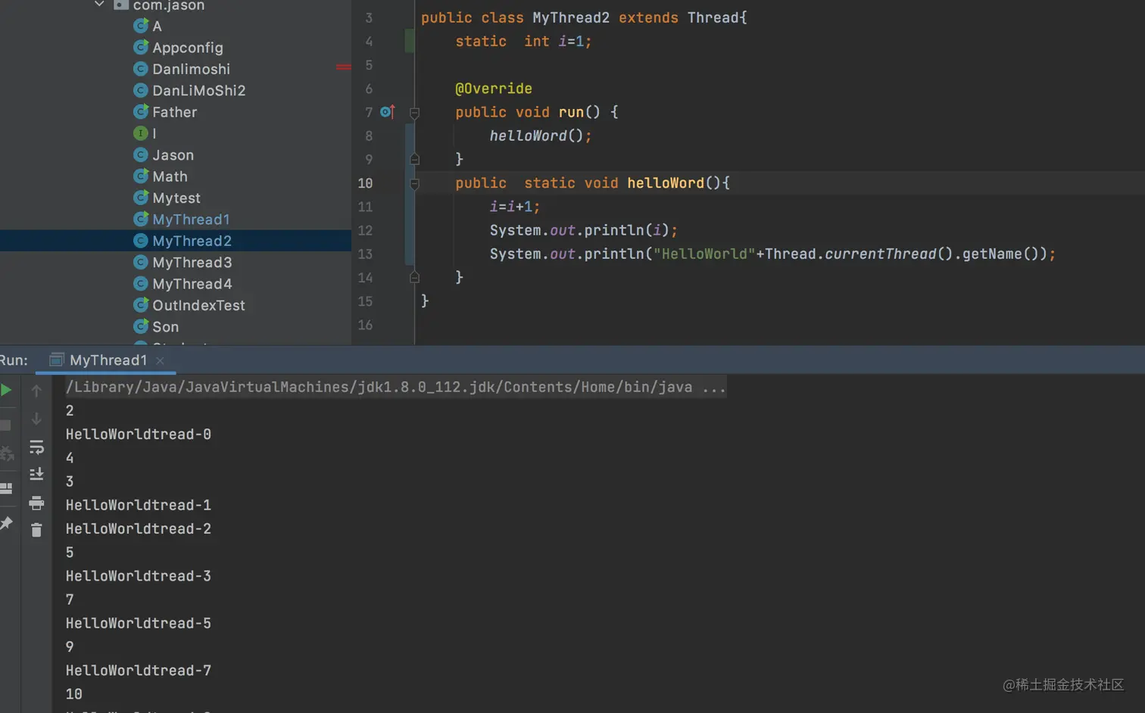This screenshot has width=1145, height=713.
Task: Click console output "HelloWorldtread-5"
Action: click(139, 624)
